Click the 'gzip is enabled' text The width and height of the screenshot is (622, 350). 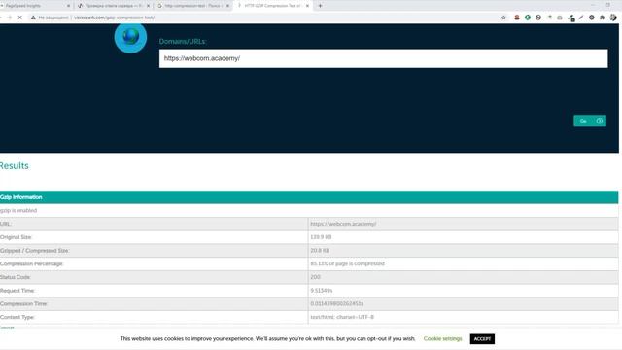[18, 210]
